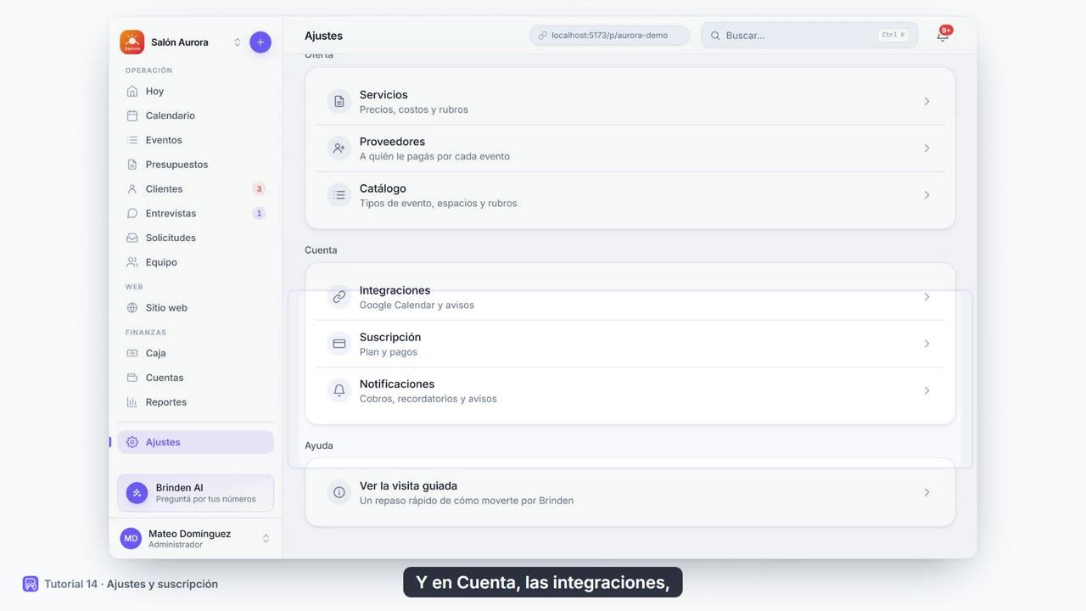
Task: Click the Buscar search field
Action: 809,36
